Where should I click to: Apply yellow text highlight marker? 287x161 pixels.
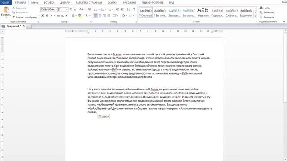pos(79,16)
